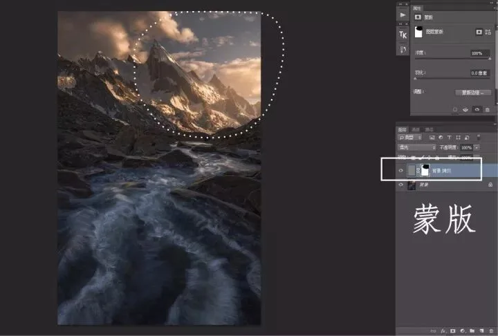Switch to the Paths tab
The image size is (498, 336).
click(429, 129)
